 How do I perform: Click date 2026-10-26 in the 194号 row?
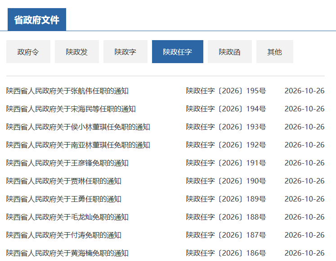(305, 109)
